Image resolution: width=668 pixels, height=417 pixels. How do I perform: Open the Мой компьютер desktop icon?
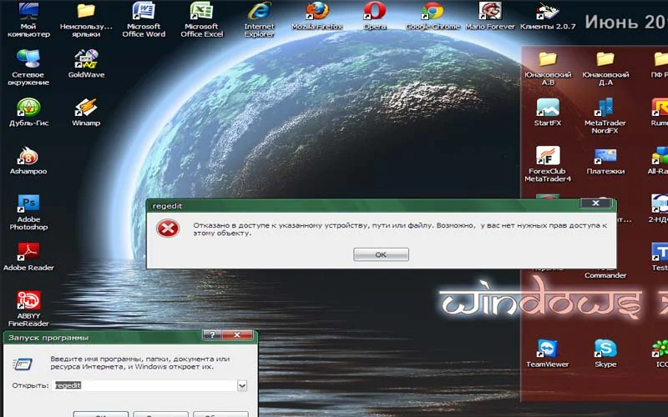[28, 19]
